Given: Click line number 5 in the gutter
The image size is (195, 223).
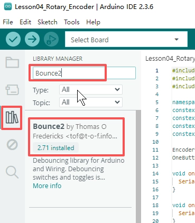Looking at the screenshot, I should pos(157,102).
